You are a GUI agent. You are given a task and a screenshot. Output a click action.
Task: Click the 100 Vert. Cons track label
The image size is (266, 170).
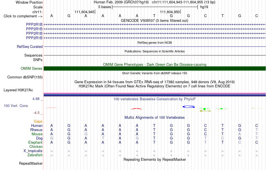click(16, 106)
